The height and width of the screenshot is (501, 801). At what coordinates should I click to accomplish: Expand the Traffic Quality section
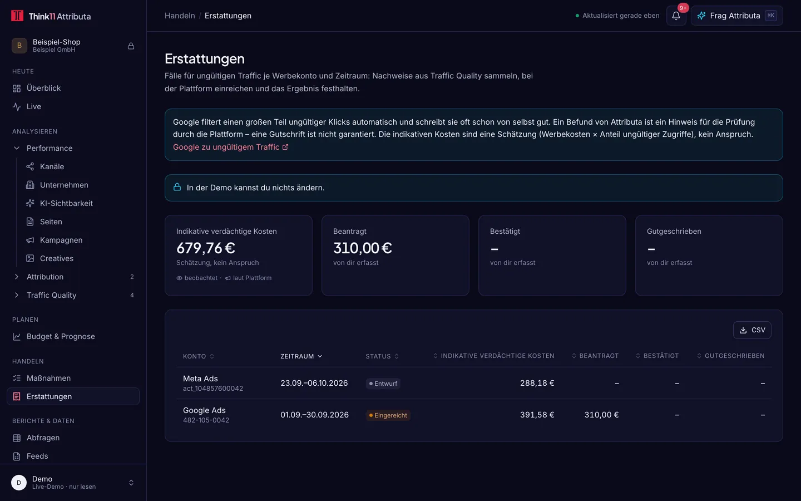(73, 295)
